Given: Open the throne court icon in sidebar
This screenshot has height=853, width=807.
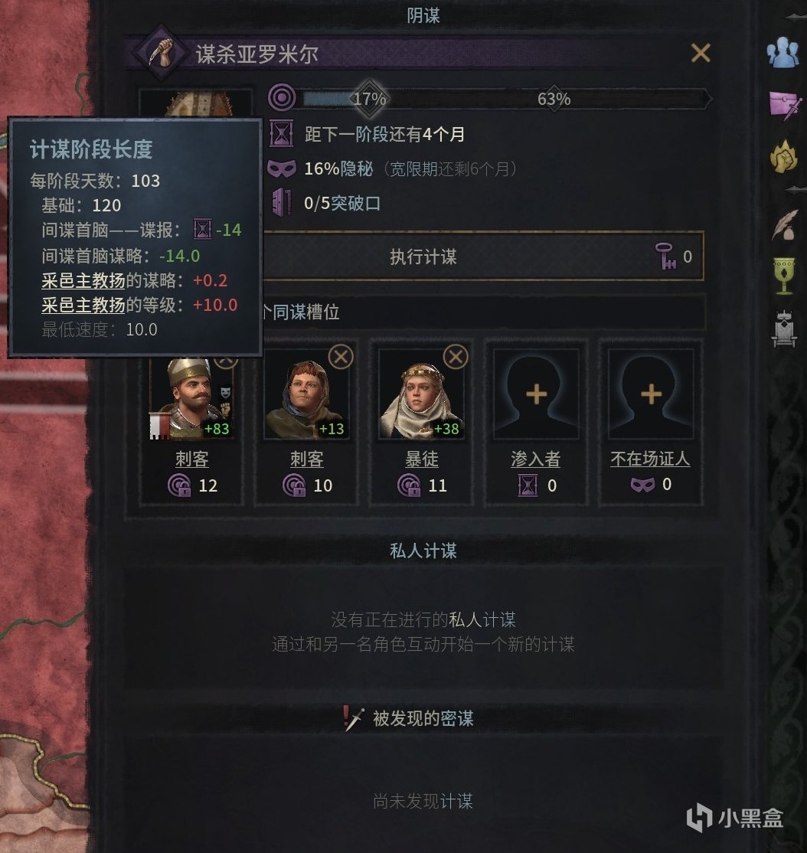Looking at the screenshot, I should (x=783, y=328).
